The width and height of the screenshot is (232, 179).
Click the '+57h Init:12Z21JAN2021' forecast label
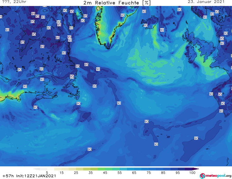pyautogui.click(x=29, y=176)
